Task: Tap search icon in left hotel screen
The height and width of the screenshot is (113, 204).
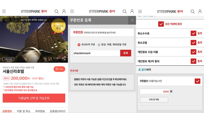Action: coord(56,12)
